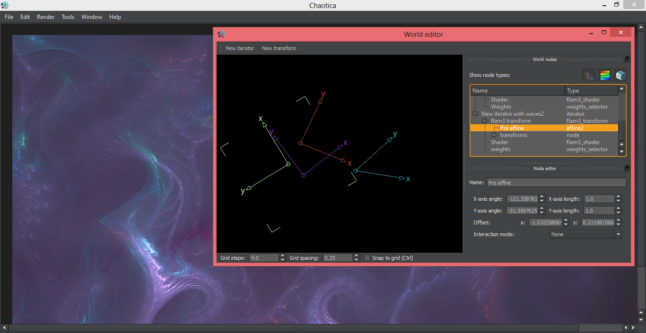Click main window vertical scrollbar down arrow
Viewport: 646px width, 333px height.
click(641, 321)
